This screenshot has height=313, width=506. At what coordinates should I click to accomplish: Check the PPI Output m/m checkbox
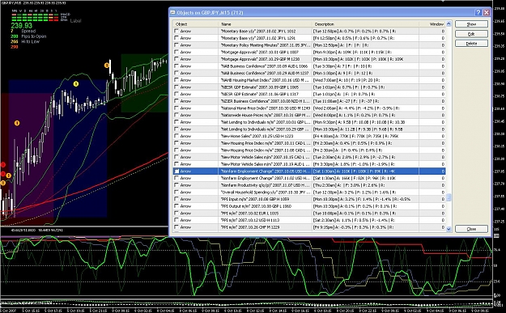click(176, 206)
